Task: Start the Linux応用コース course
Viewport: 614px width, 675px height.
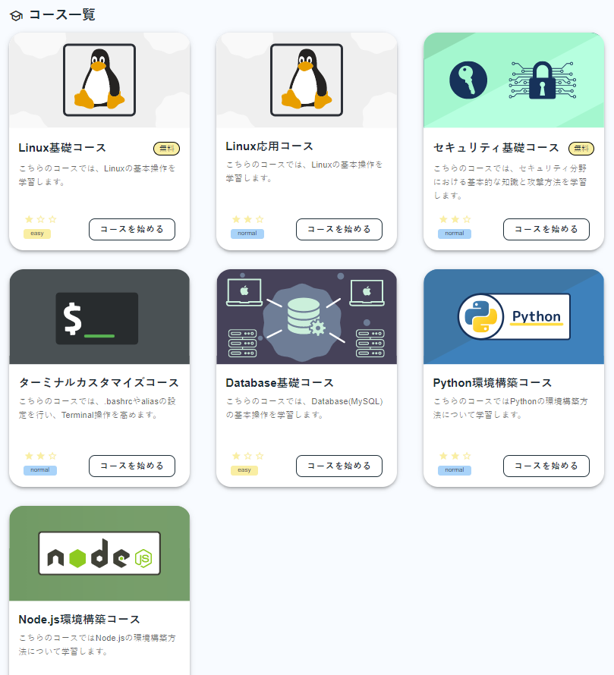Action: tap(339, 230)
